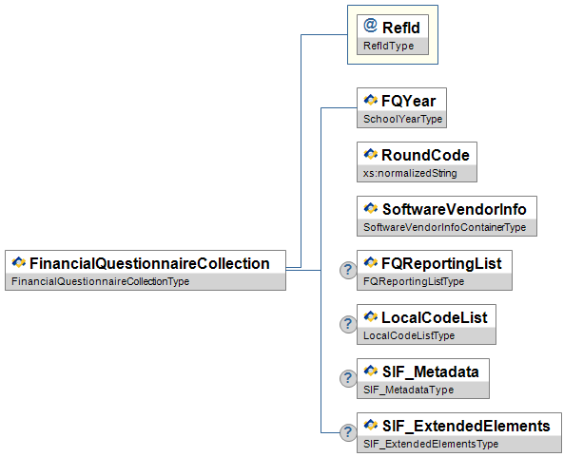Click the element icon next to RoundCode
The width and height of the screenshot is (583, 457).
pos(370,154)
